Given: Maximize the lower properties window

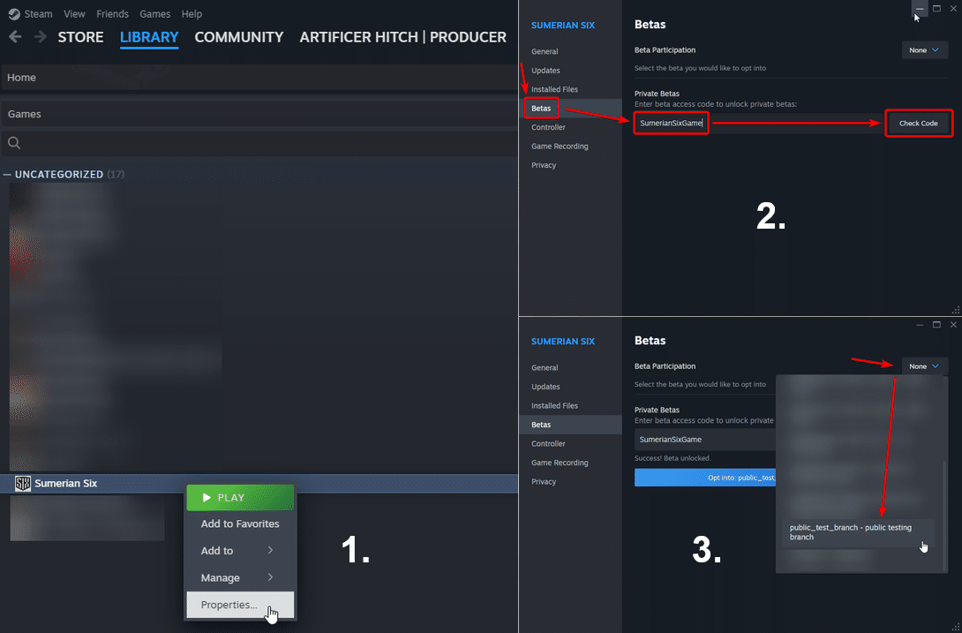Looking at the screenshot, I should [x=936, y=325].
